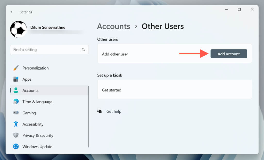Click the Personalization paintbrush icon

(x=16, y=68)
